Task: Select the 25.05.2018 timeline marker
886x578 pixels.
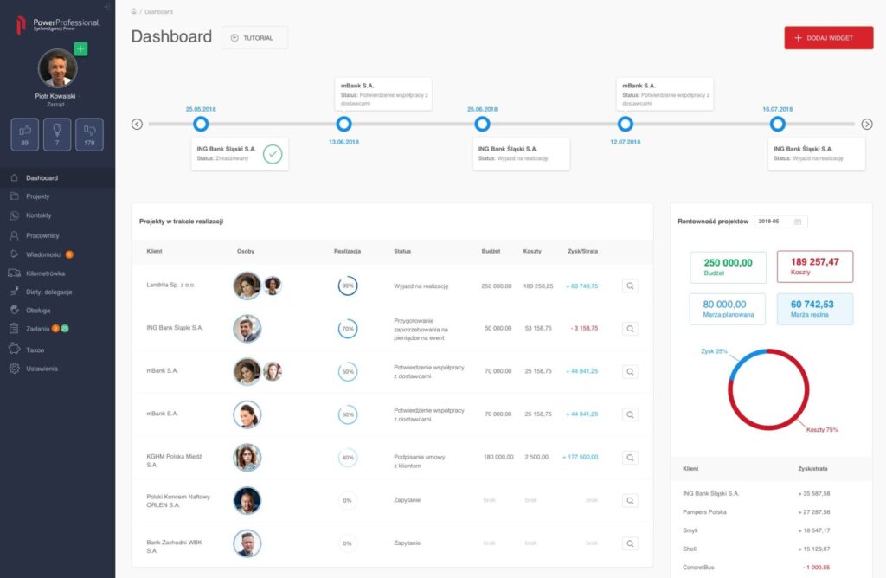Action: pyautogui.click(x=201, y=124)
